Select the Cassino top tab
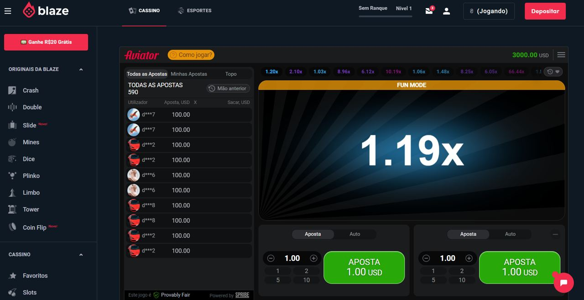This screenshot has height=300, width=584. (x=144, y=11)
